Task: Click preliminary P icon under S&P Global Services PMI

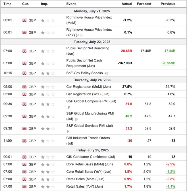Action: [x=68, y=132]
